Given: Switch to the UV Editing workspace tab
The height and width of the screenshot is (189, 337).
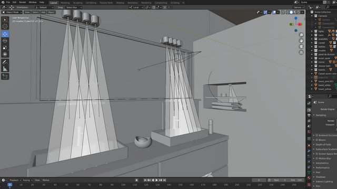Looking at the screenshot, I should click(x=91, y=3).
